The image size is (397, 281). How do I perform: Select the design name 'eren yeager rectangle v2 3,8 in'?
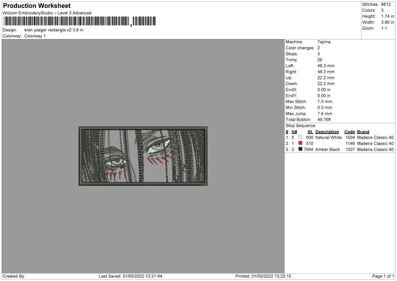(54, 30)
